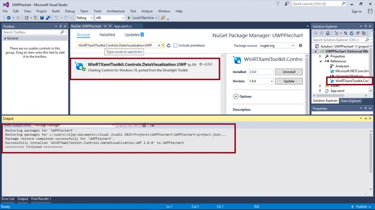
Task: Open the Architecture menu
Action: (115, 11)
